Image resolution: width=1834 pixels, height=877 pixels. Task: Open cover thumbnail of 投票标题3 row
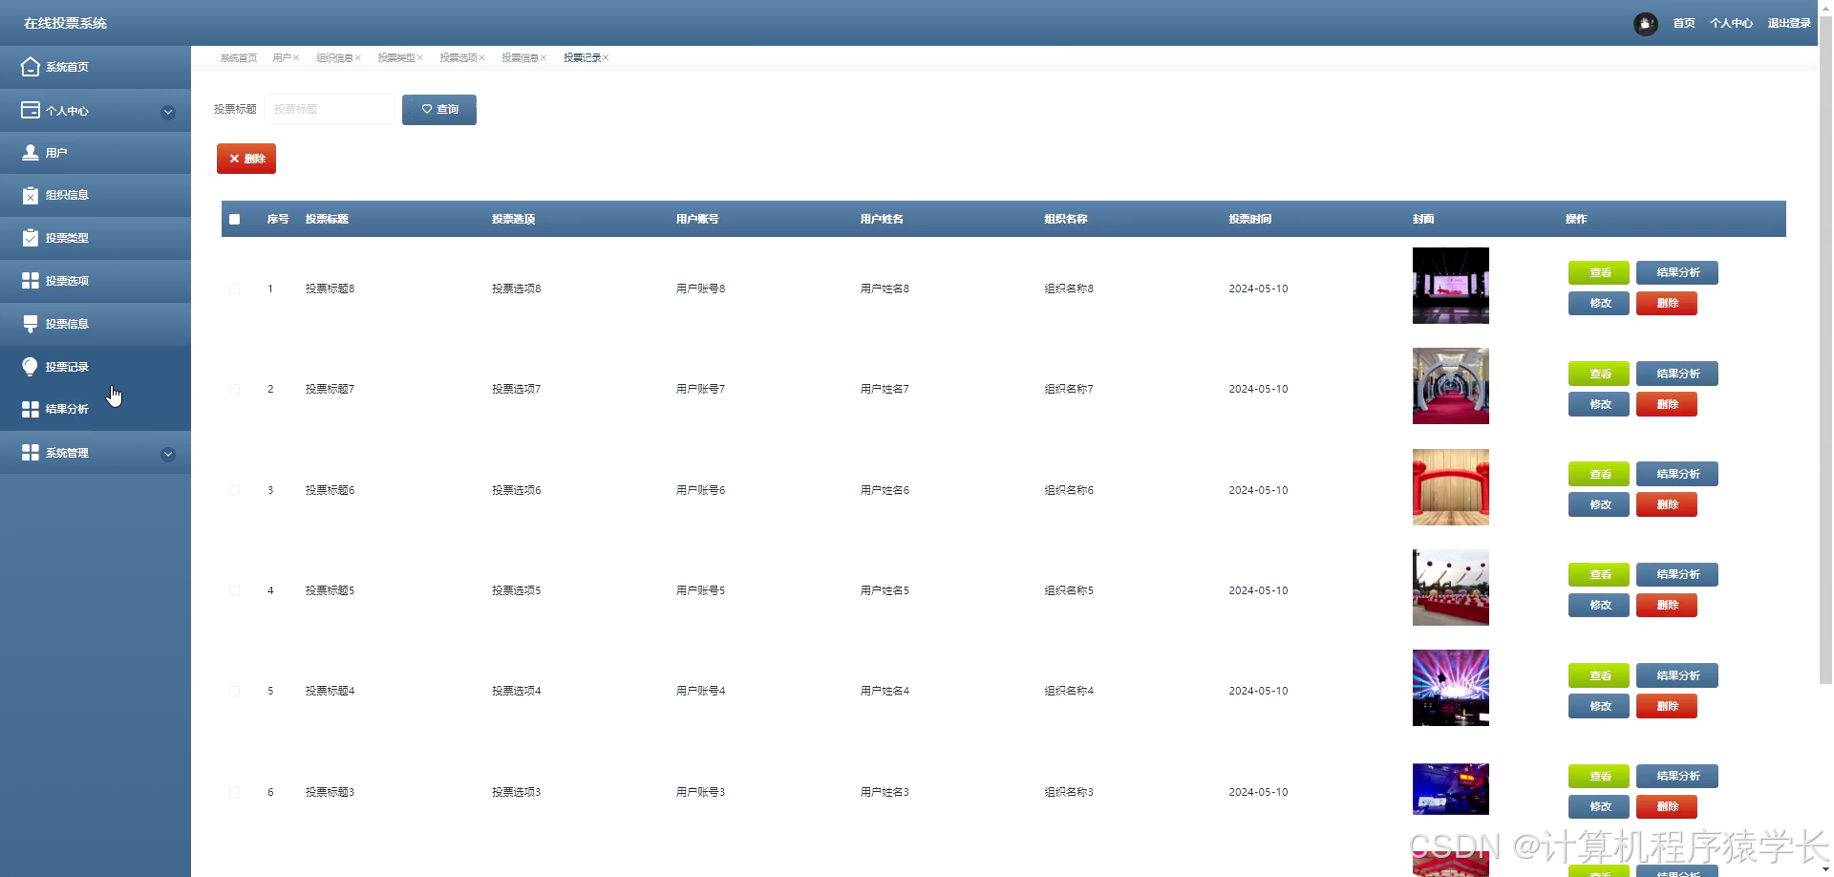click(x=1451, y=789)
